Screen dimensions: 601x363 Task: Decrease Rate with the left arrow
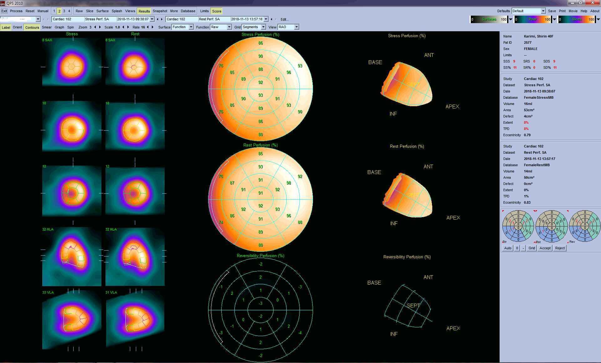[x=148, y=27]
